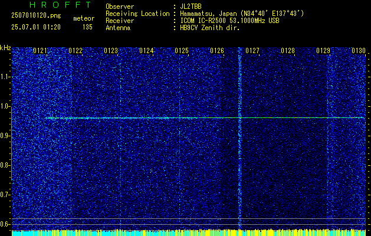Click the 0129 time marker

(323, 51)
